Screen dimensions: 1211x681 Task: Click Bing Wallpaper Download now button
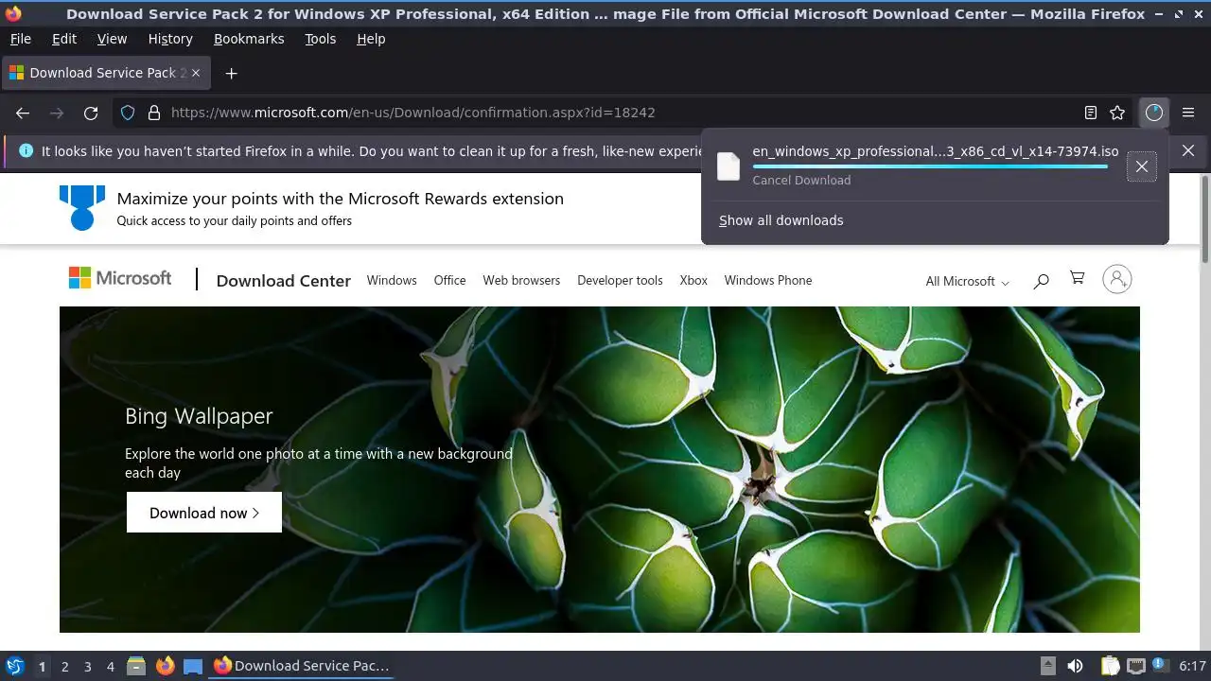pyautogui.click(x=204, y=513)
